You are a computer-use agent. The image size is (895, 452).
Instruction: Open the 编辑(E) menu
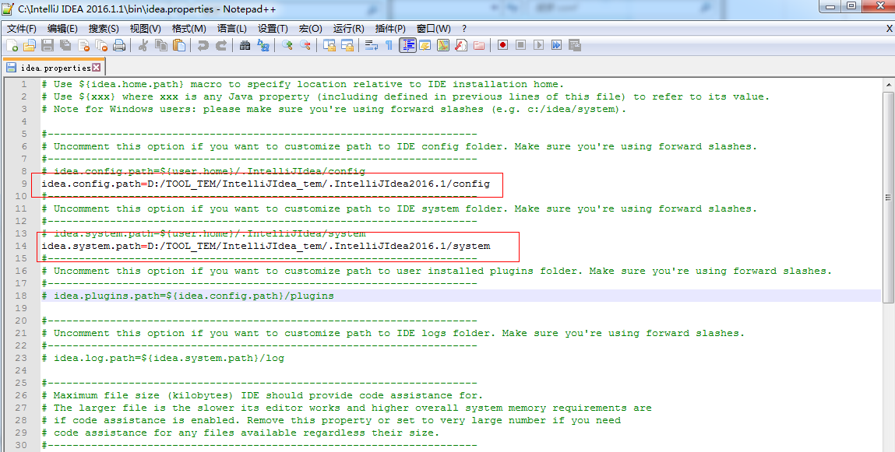62,29
